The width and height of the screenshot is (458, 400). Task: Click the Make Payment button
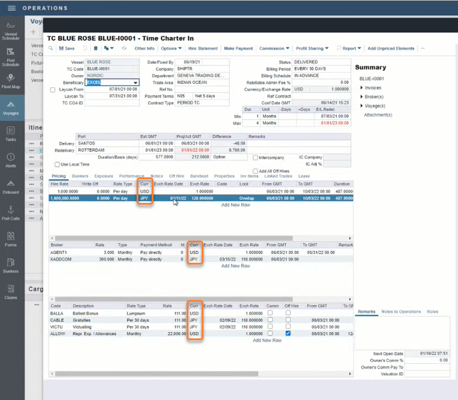pyautogui.click(x=238, y=48)
